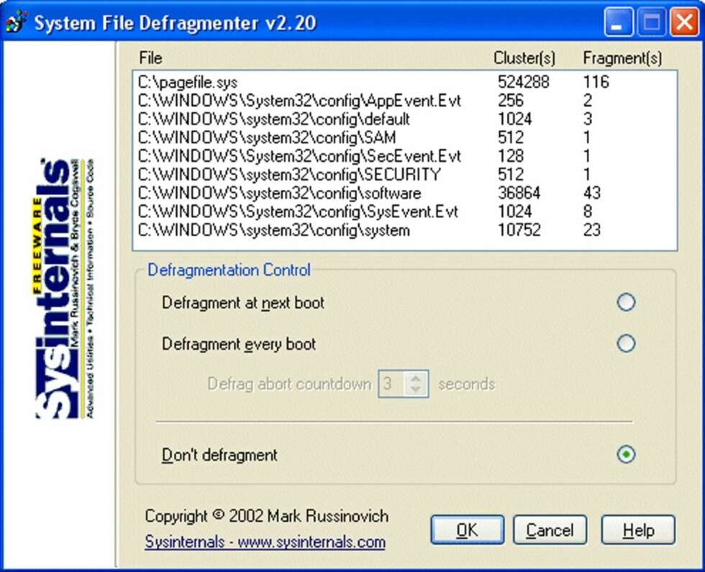Select Defragment every boot radio button

[x=626, y=344]
